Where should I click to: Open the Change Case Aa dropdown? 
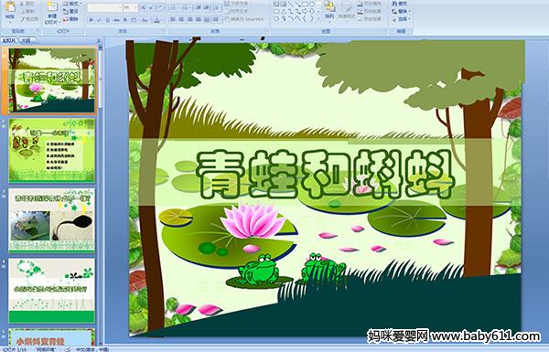coord(145,20)
